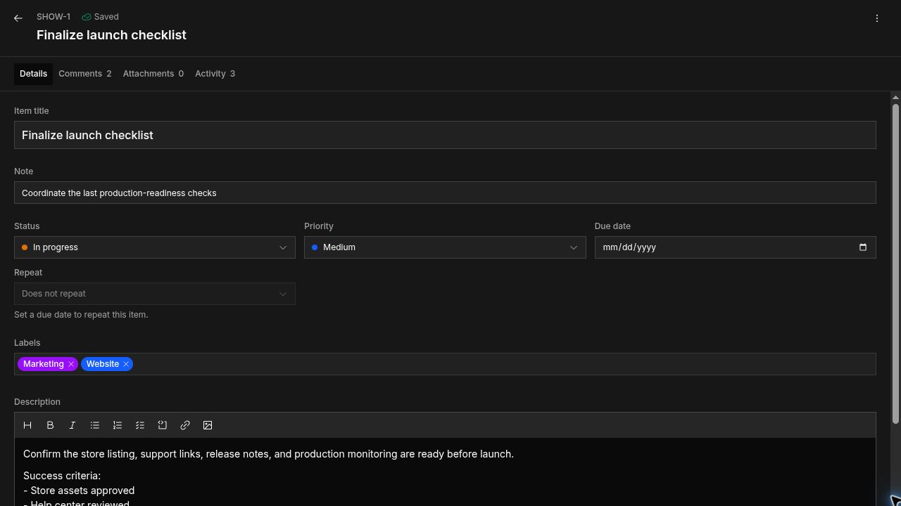Insert a bulleted list

95,425
